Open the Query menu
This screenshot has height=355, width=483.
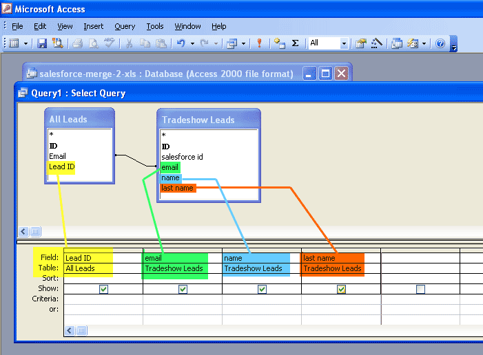pyautogui.click(x=125, y=26)
